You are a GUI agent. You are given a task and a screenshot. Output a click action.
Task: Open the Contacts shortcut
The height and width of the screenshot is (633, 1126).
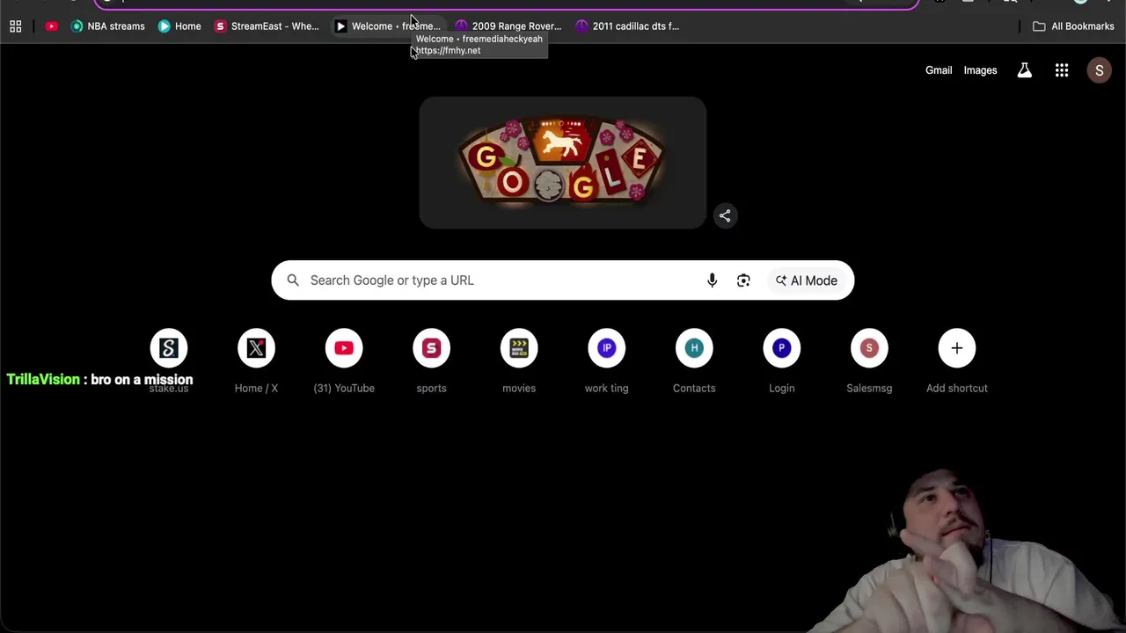click(694, 360)
